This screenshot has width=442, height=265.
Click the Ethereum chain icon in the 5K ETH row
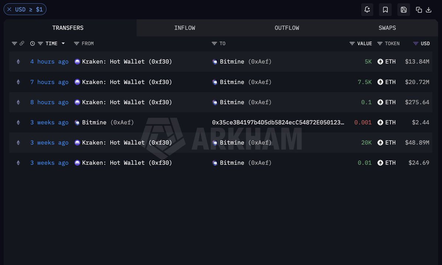(18, 61)
